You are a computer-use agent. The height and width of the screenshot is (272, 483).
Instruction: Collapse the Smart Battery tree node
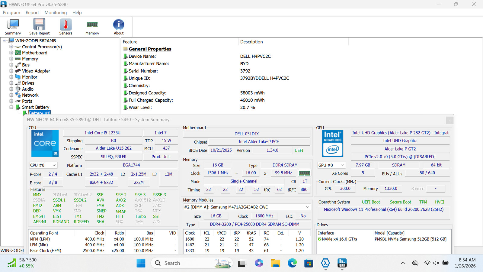pyautogui.click(x=11, y=107)
